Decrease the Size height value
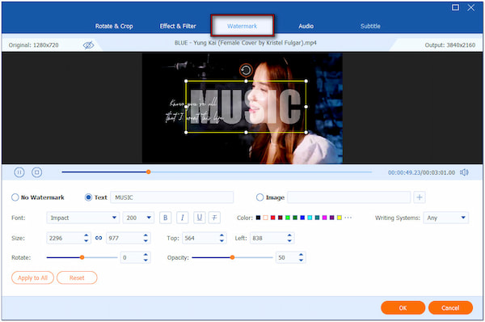 coord(145,240)
